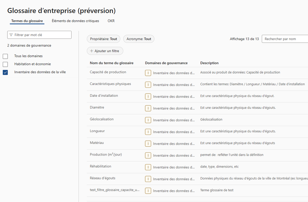Check the Tous les domaines checkbox
This screenshot has width=308, height=202.
pos(5,56)
